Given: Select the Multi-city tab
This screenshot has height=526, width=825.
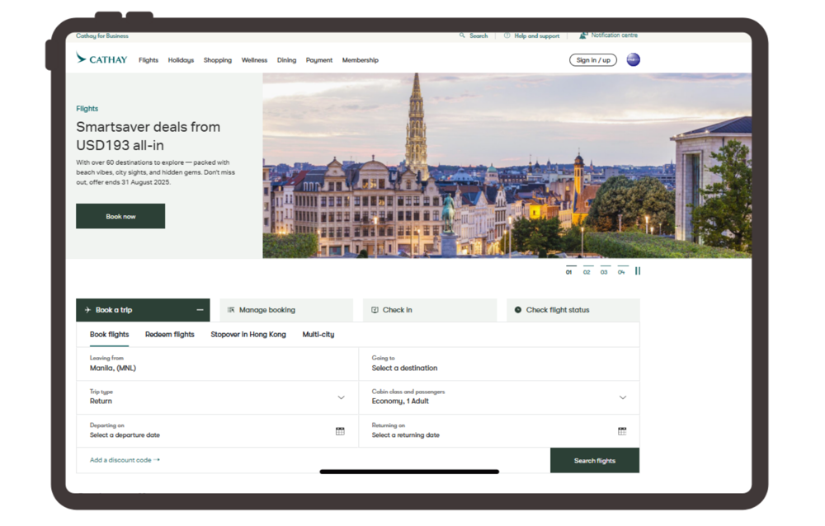Looking at the screenshot, I should click(x=318, y=335).
